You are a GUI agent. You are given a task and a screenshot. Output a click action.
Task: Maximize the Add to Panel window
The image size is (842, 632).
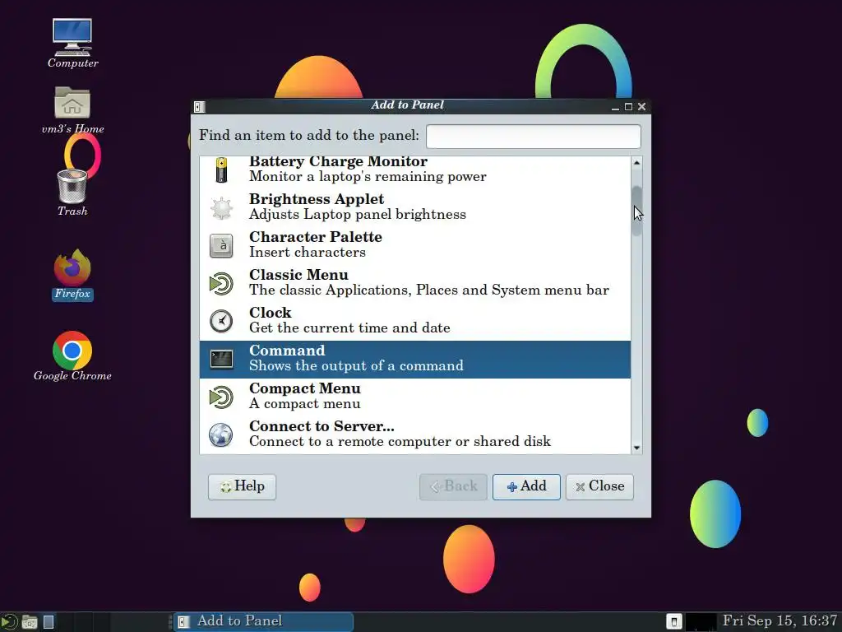628,106
